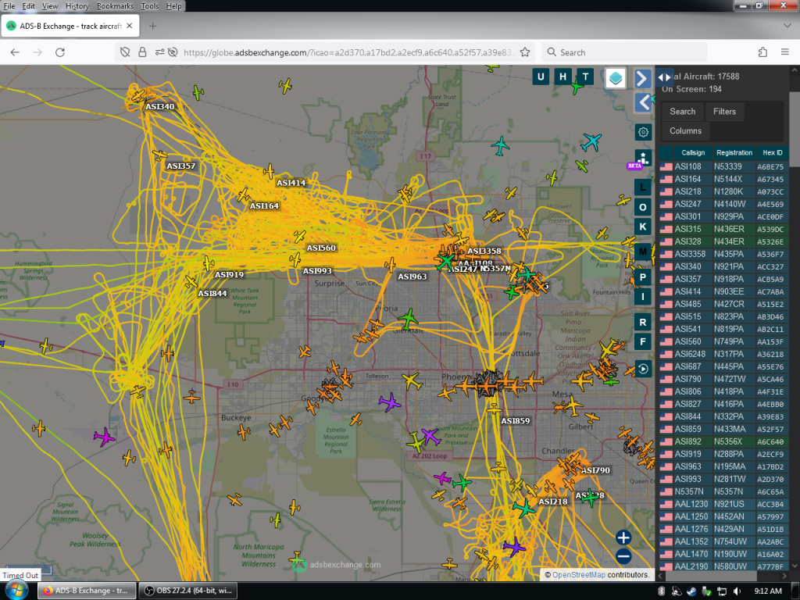Screen dimensions: 800x600
Task: Open the BETA stats icon
Action: tap(642, 159)
